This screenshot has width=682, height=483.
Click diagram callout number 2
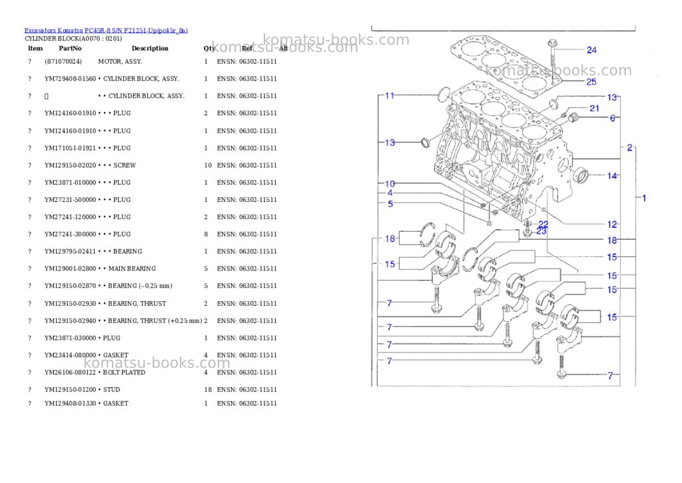(x=629, y=147)
